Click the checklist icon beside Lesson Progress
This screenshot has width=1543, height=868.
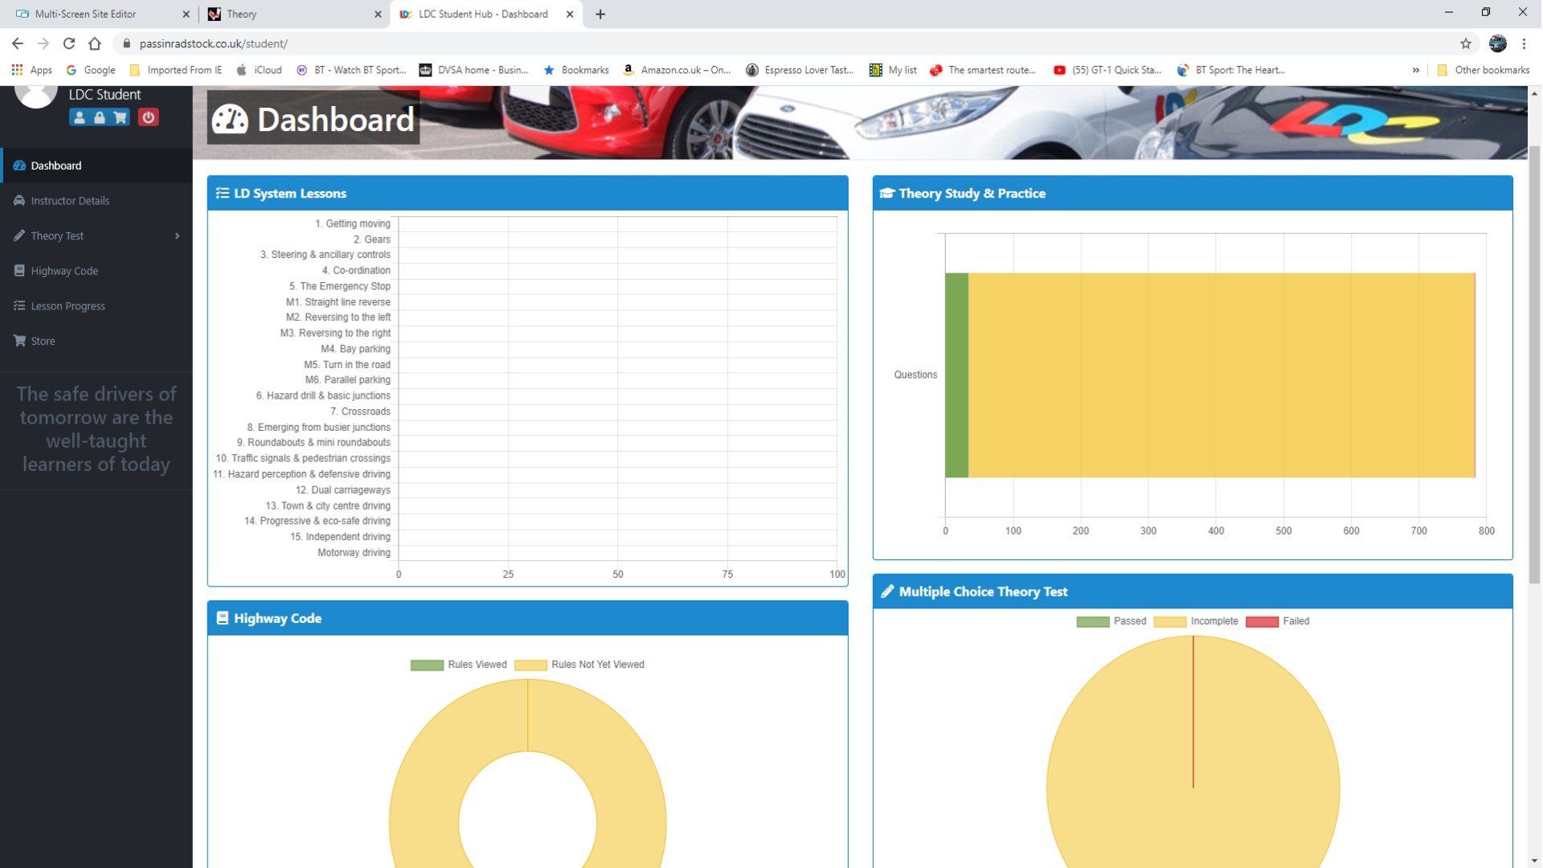(19, 306)
